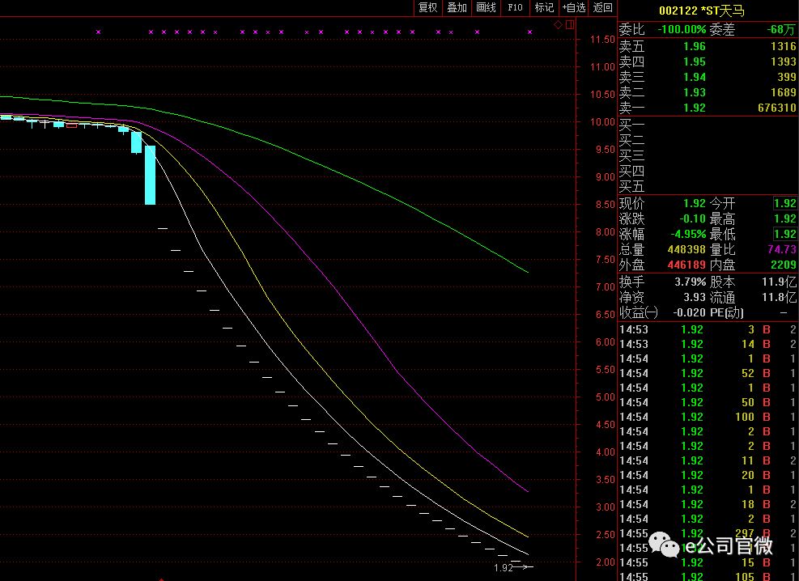Click the 涨幅 -4.95% value
The height and width of the screenshot is (581, 799).
tap(690, 234)
